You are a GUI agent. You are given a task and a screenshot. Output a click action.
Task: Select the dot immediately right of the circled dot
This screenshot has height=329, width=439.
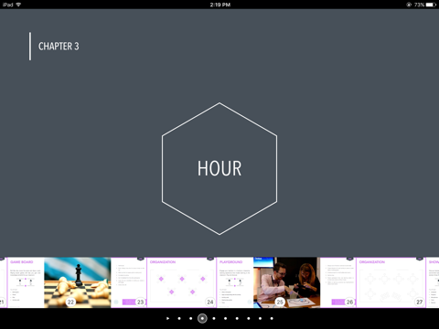[x=214, y=318]
